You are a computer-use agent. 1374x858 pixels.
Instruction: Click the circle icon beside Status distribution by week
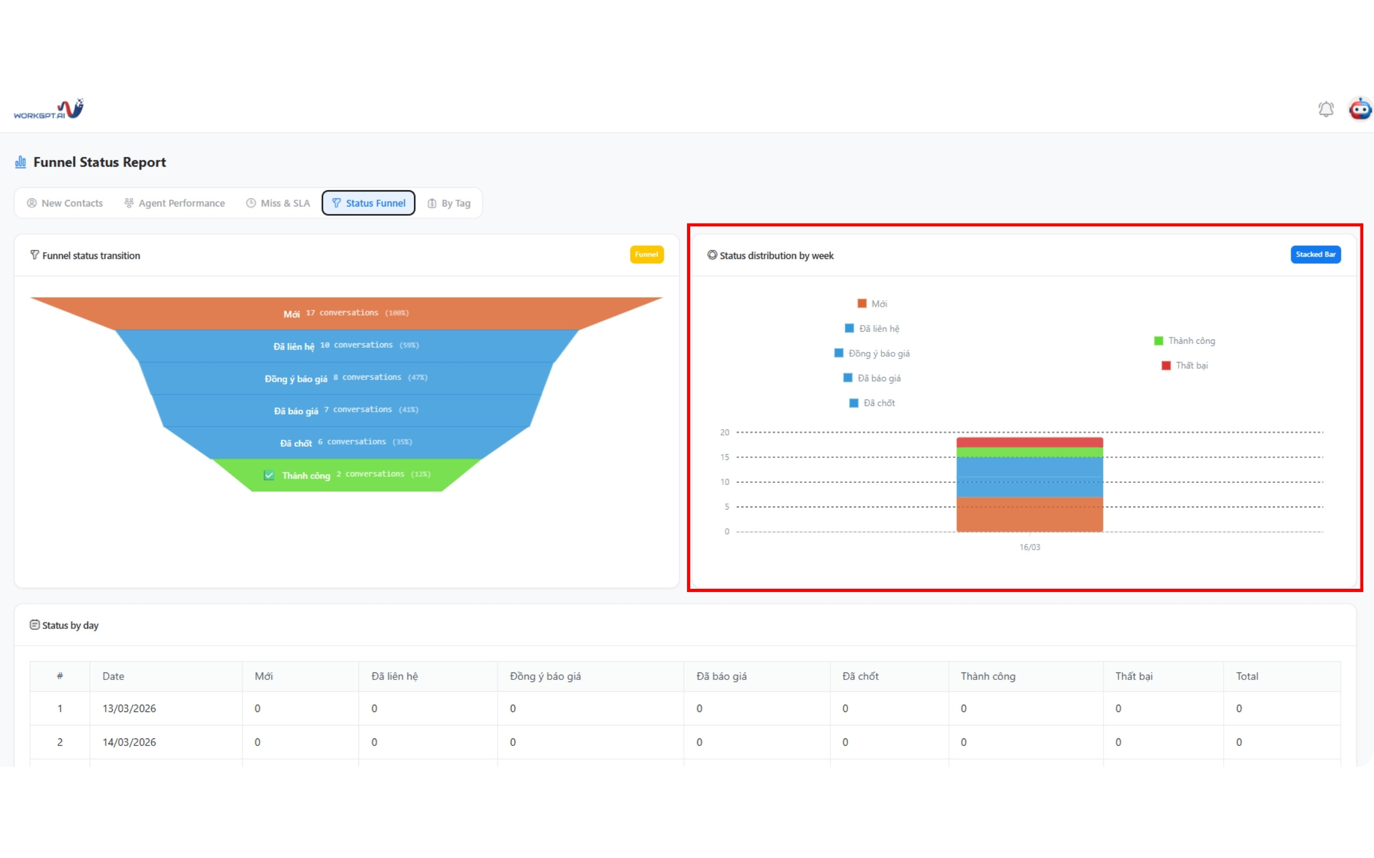tap(712, 255)
